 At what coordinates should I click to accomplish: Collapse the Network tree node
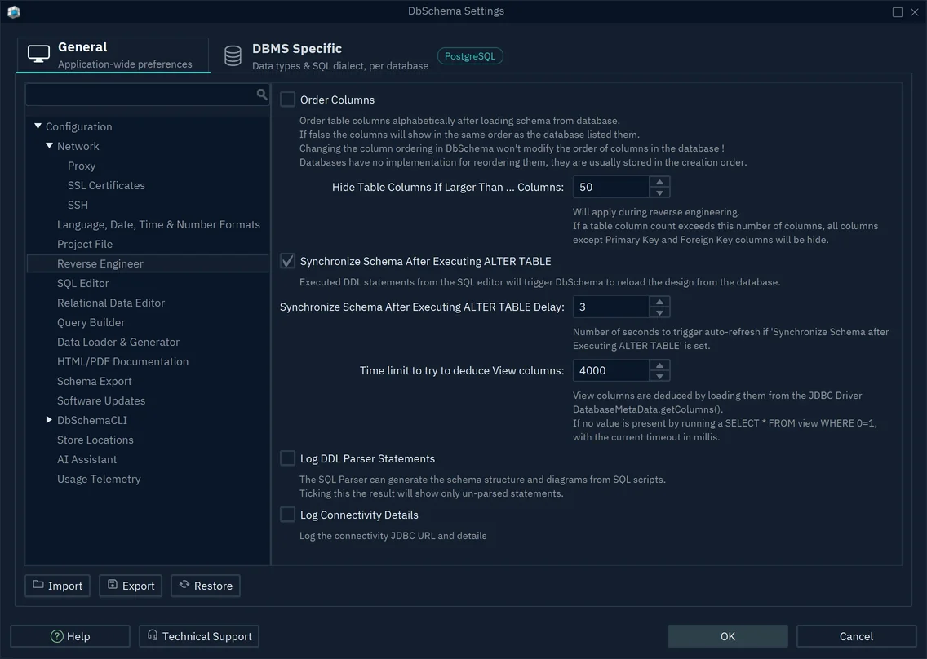click(49, 145)
